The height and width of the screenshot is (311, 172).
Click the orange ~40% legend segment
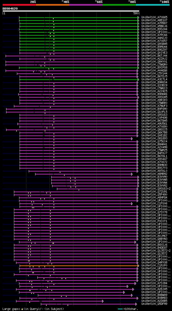point(53,5)
